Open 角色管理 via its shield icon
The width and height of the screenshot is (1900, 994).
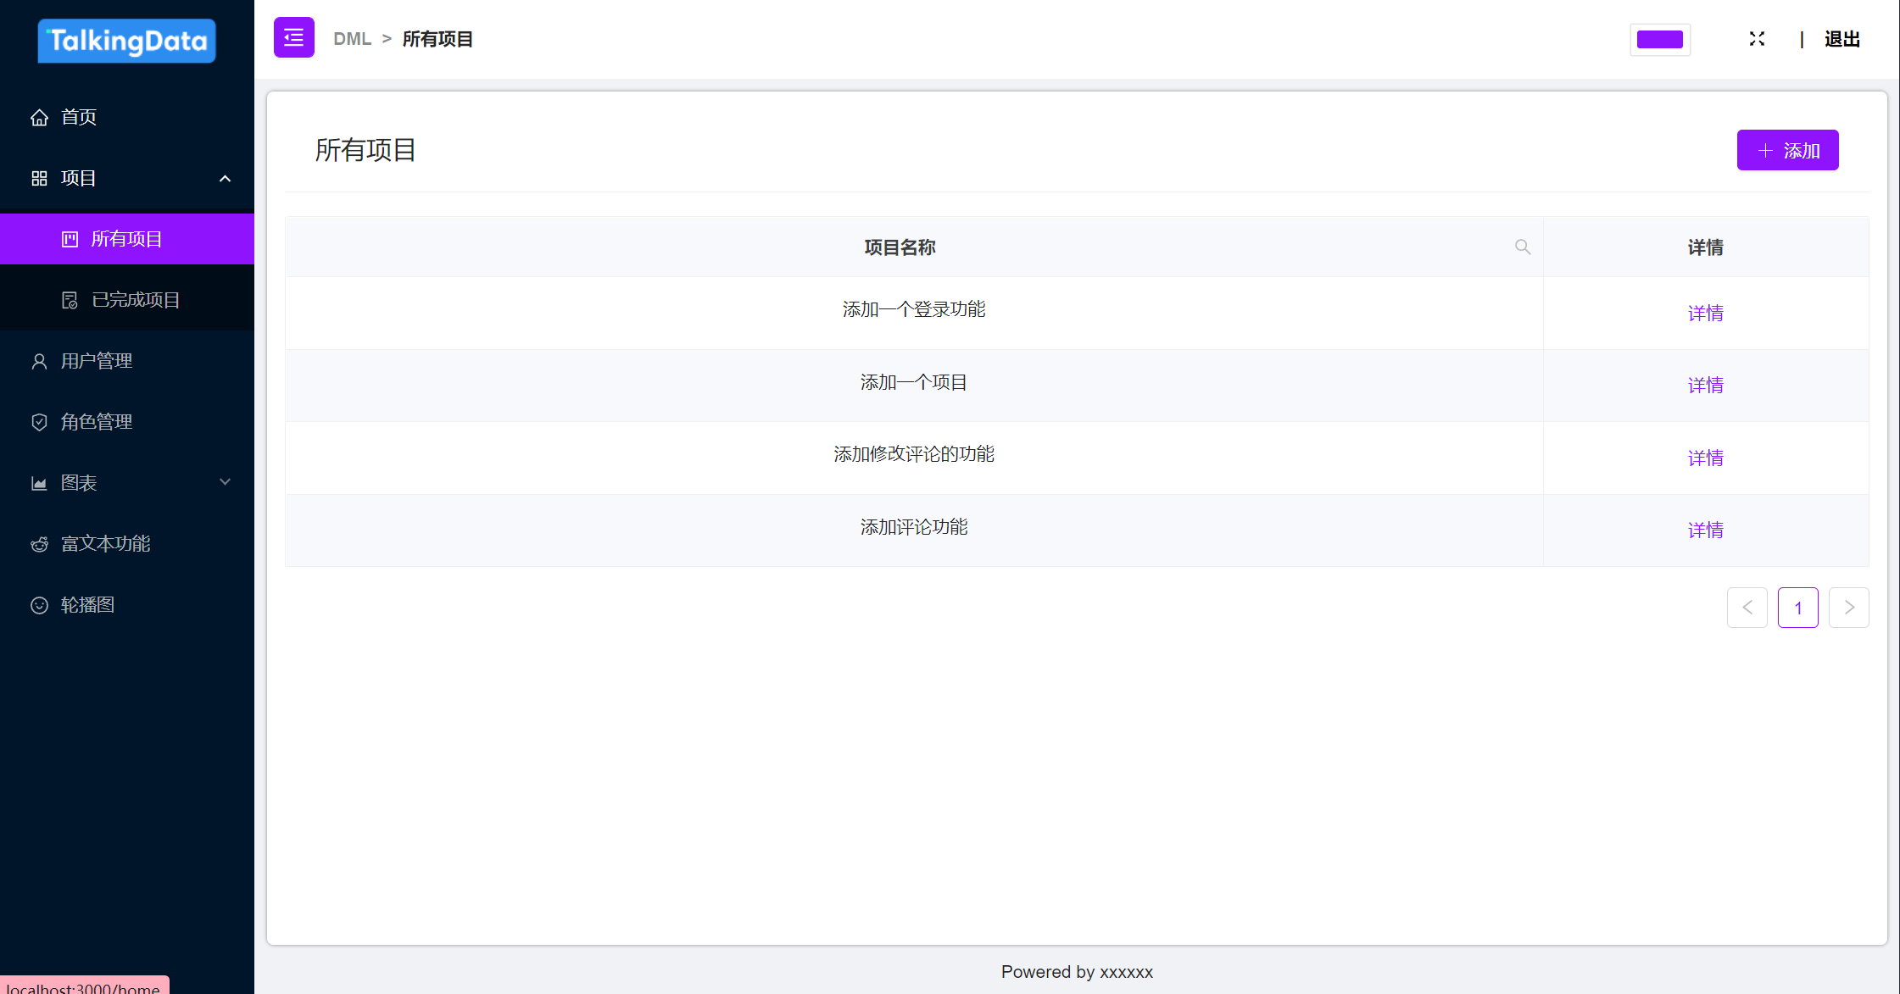pos(39,421)
